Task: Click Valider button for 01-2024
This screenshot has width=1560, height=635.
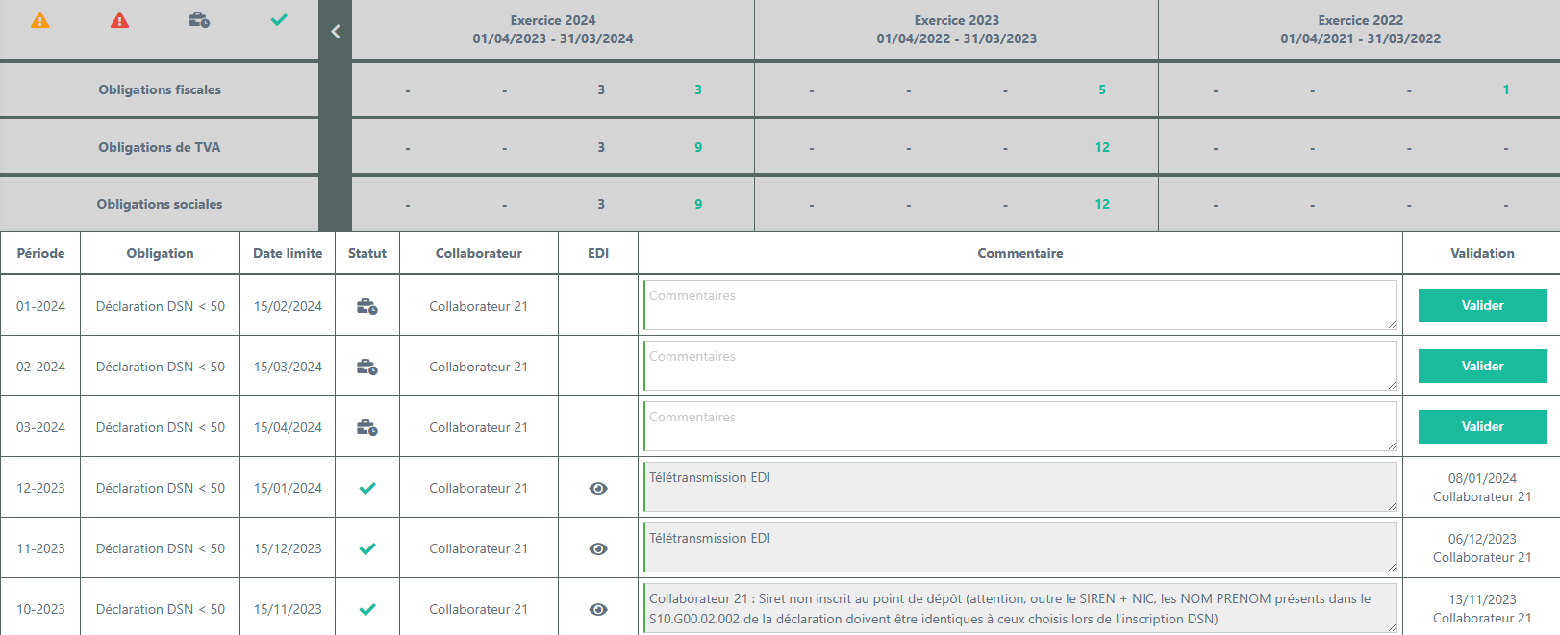Action: (x=1482, y=305)
